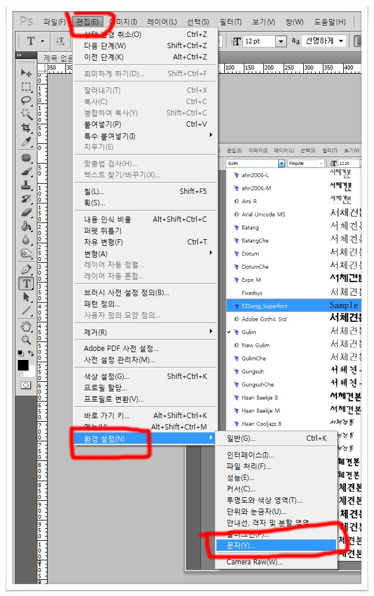Click the black foreground color swatch
The height and width of the screenshot is (596, 374).
coord(23,365)
